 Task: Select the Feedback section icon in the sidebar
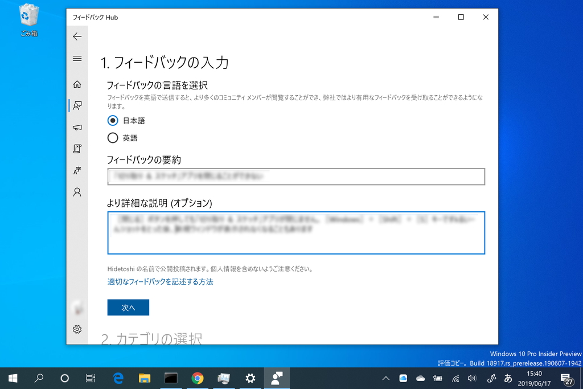[77, 105]
